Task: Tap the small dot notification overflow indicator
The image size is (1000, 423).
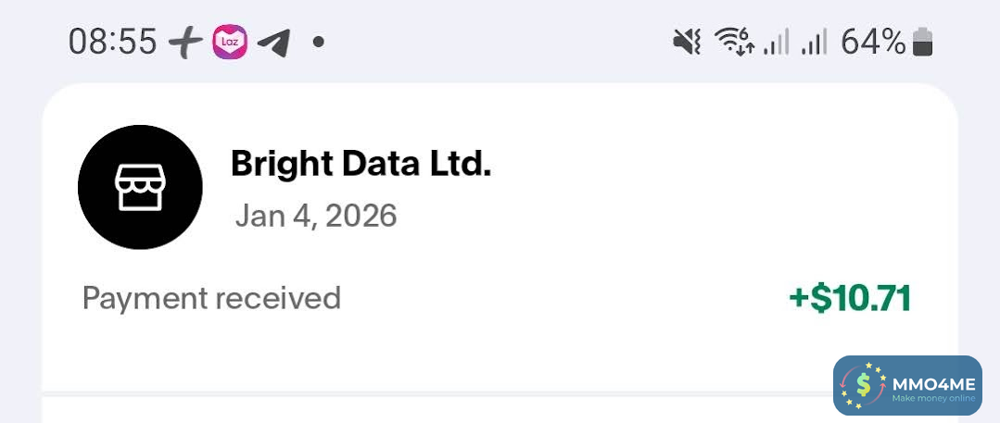Action: (318, 42)
